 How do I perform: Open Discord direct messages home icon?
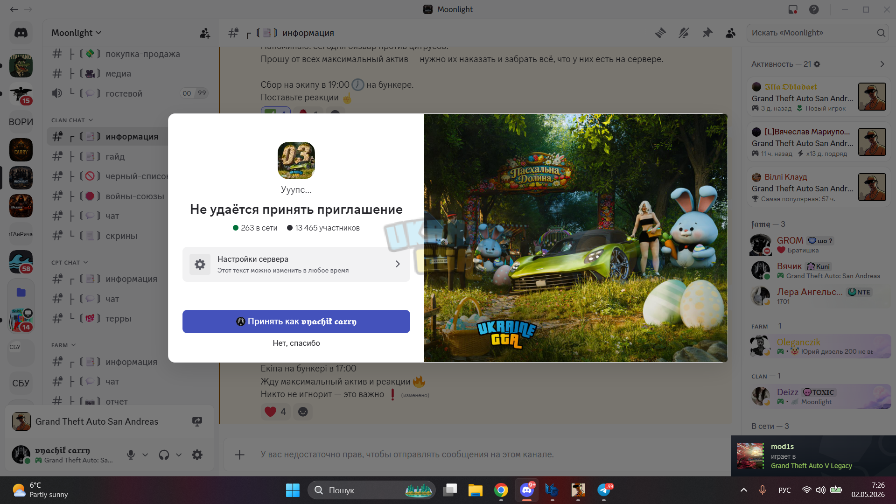21,33
